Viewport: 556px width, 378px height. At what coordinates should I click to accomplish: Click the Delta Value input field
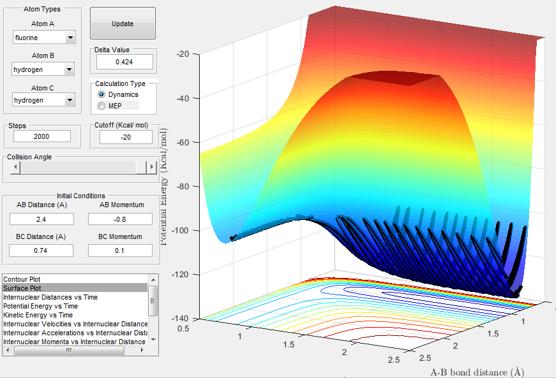pyautogui.click(x=124, y=62)
